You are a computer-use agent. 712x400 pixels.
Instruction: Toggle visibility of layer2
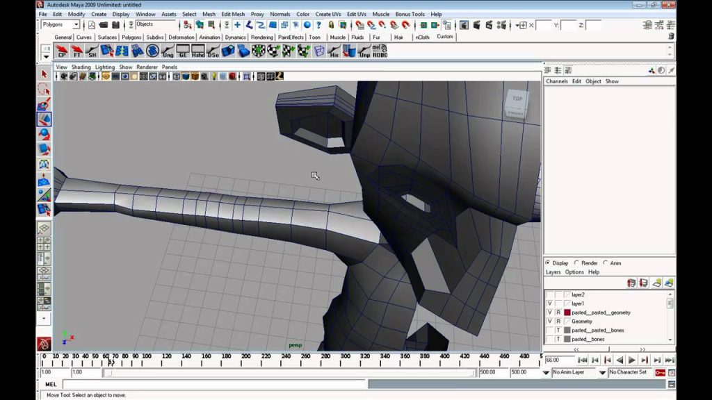(x=549, y=294)
